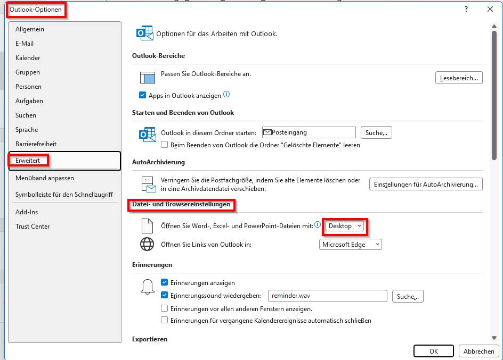
Task: Click the Outlook-Bereiche pane layout icon
Action: tap(147, 78)
